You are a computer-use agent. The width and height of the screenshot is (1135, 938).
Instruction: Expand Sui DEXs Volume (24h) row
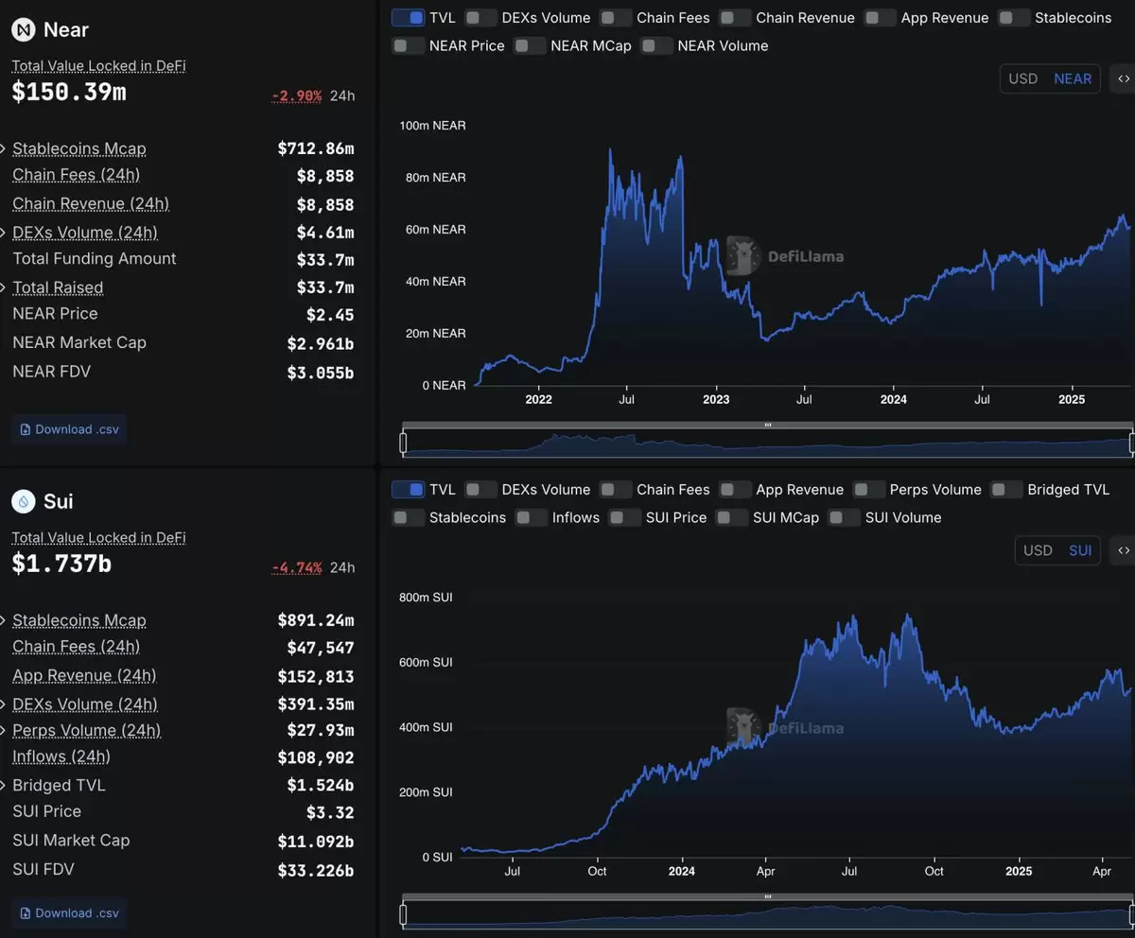coord(4,704)
